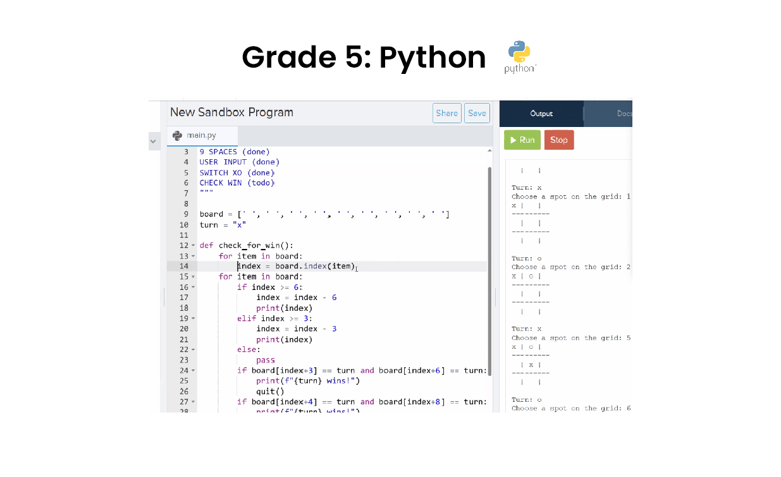Collapse the second for-loop on line 15

(x=193, y=276)
